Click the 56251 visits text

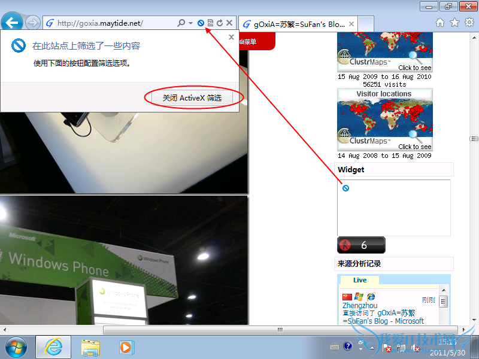point(384,84)
